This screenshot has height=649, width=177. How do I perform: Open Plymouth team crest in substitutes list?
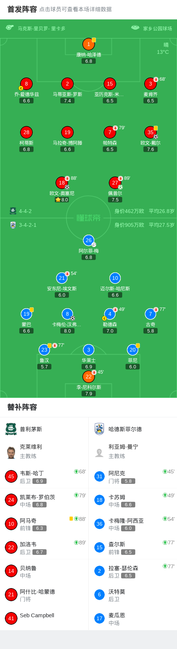(11, 429)
